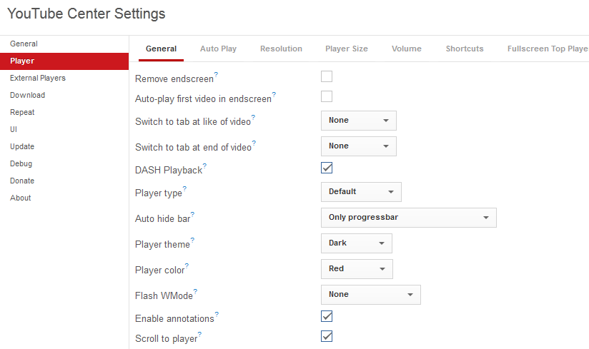This screenshot has height=349, width=589.
Task: Check Auto-play first video in endscreen
Action: click(x=327, y=96)
